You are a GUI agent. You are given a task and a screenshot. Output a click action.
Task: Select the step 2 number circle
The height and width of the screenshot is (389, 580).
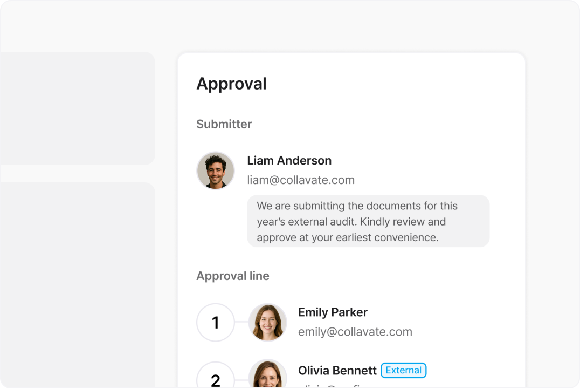tap(216, 378)
